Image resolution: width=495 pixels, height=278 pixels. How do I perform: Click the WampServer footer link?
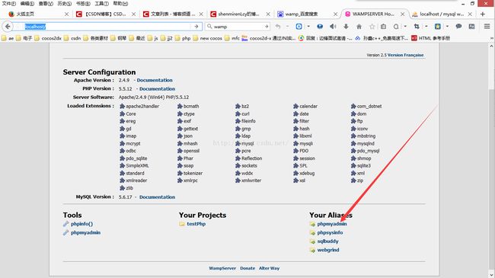(x=222, y=268)
